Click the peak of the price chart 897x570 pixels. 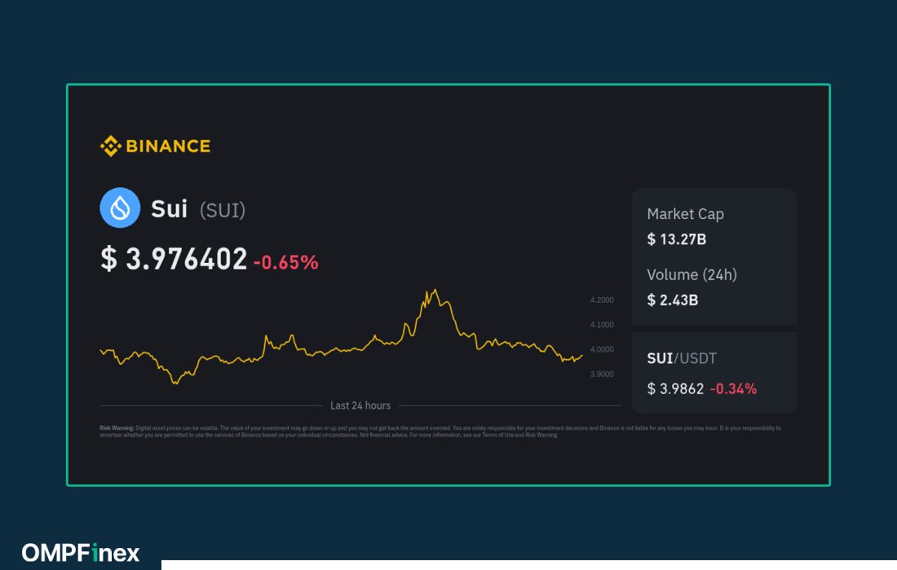tap(435, 290)
